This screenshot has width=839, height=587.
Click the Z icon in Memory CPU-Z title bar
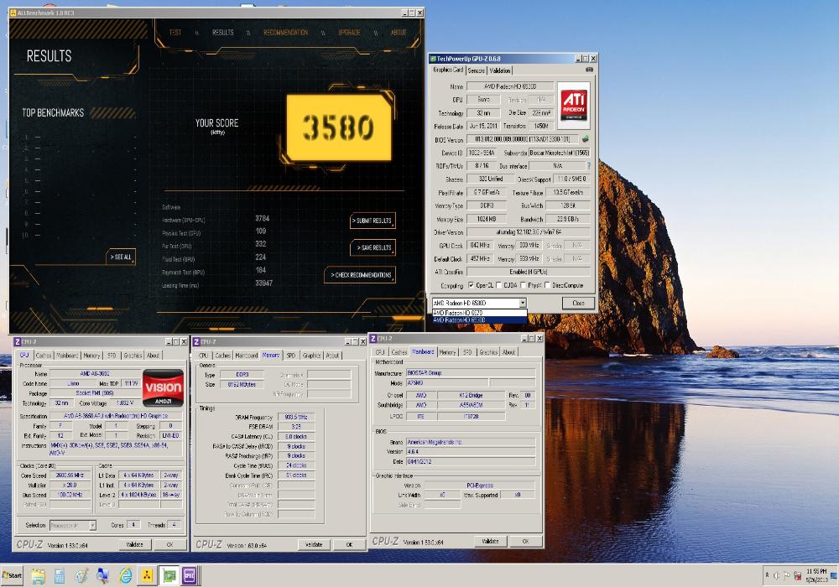pyautogui.click(x=195, y=341)
